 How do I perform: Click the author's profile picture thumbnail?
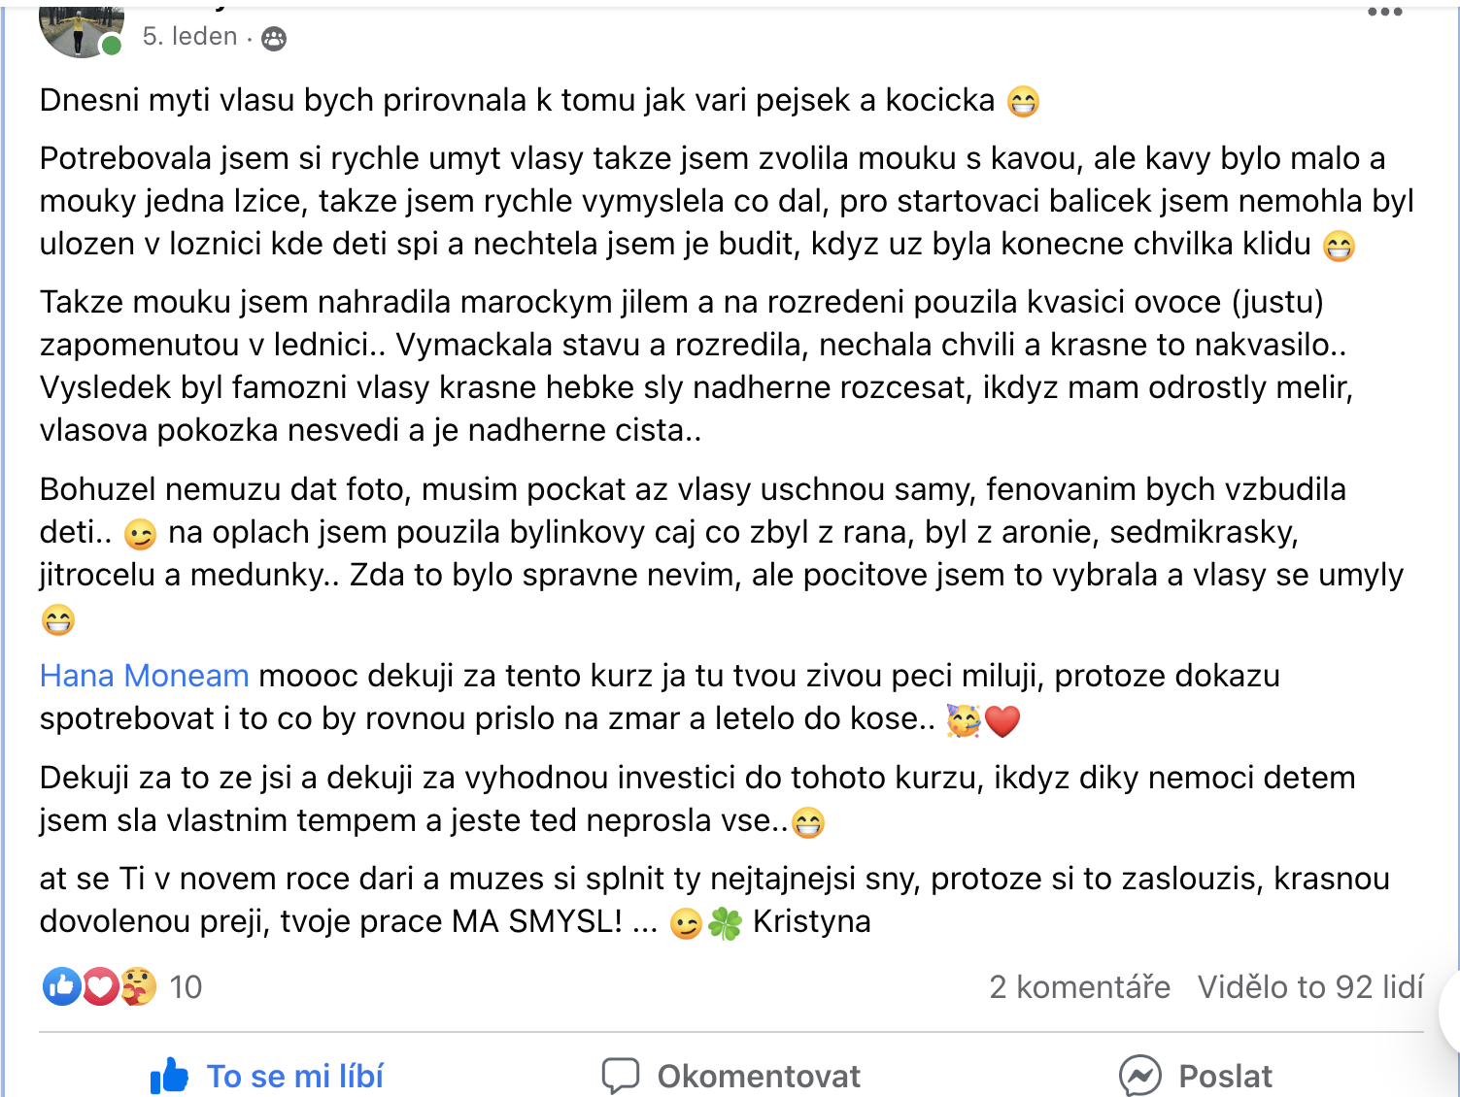pyautogui.click(x=81, y=29)
